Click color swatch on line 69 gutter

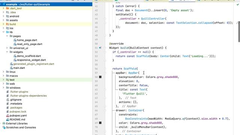100,123
